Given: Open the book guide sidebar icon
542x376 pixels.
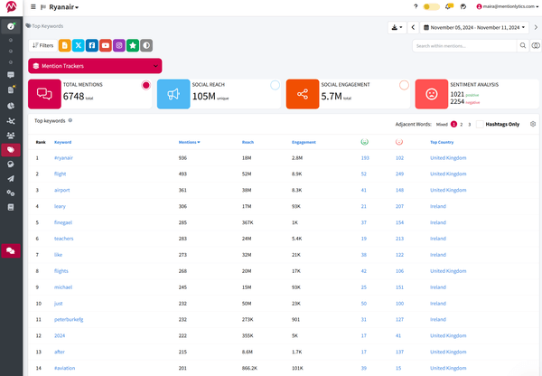Looking at the screenshot, I should click(11, 207).
